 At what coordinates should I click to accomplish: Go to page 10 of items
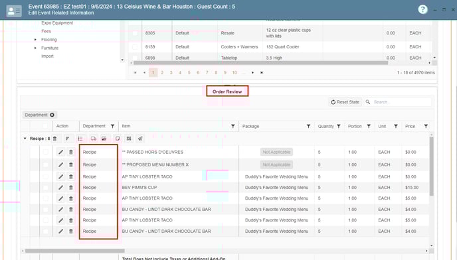234,72
